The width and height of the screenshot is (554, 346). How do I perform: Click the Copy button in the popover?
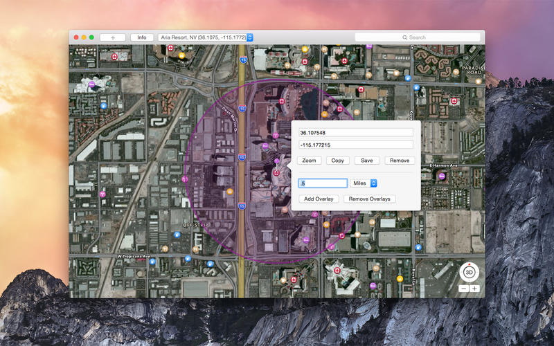click(337, 161)
